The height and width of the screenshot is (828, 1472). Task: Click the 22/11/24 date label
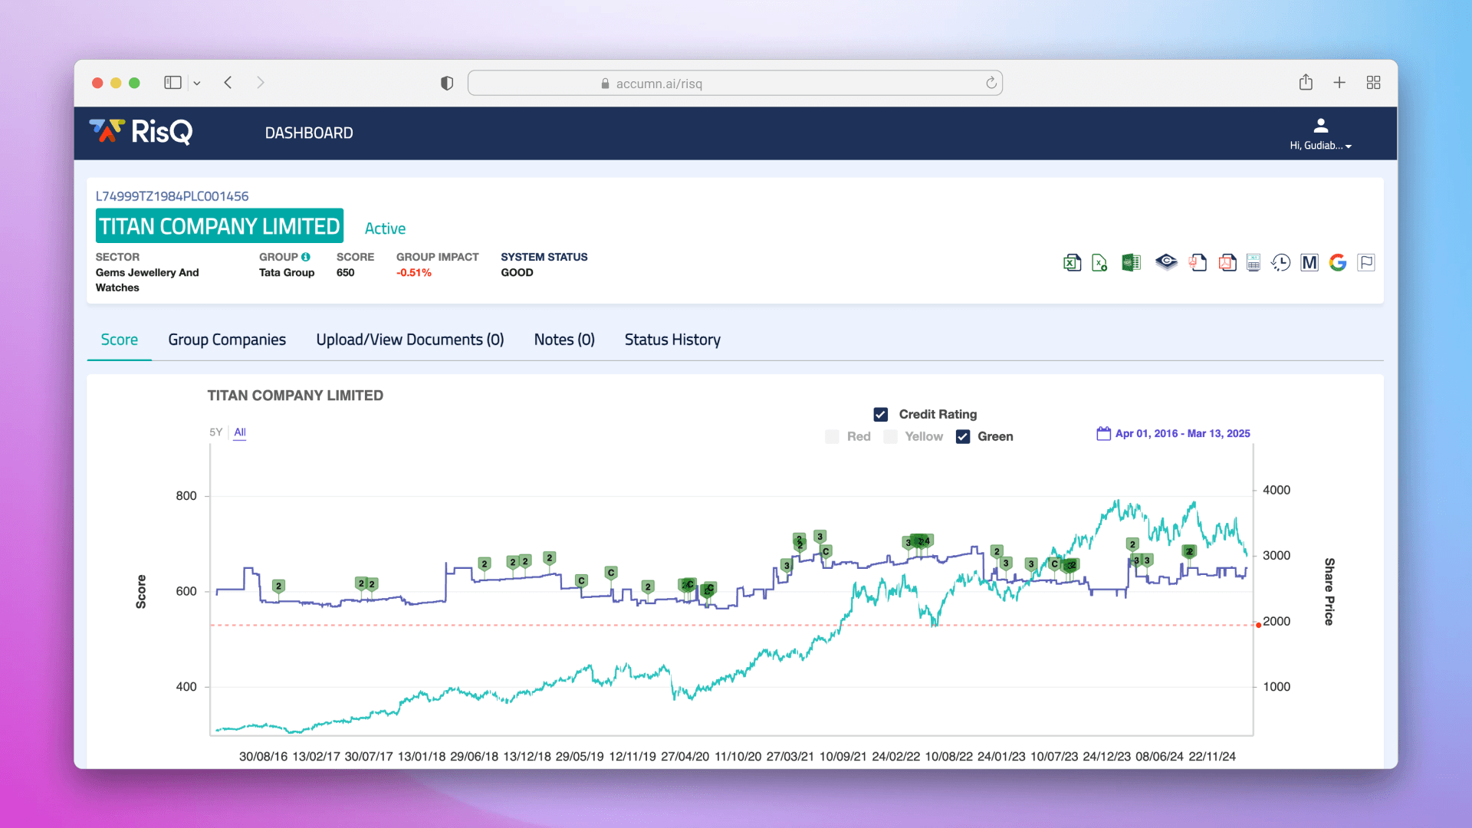click(x=1212, y=757)
